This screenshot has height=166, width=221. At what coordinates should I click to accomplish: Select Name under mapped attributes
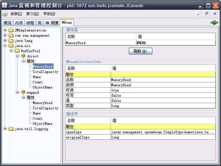pos(37,113)
